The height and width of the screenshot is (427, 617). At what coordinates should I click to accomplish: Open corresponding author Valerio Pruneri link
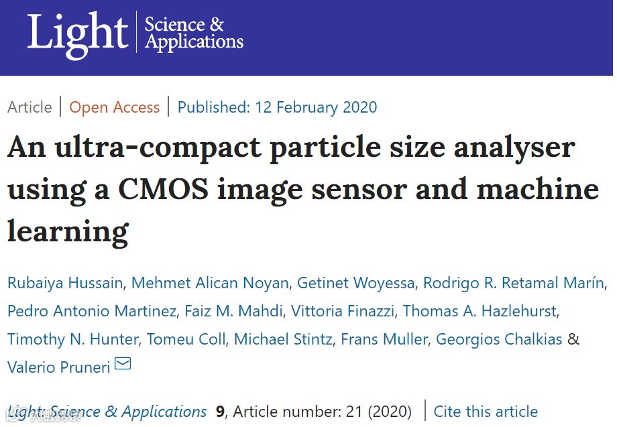point(58,367)
